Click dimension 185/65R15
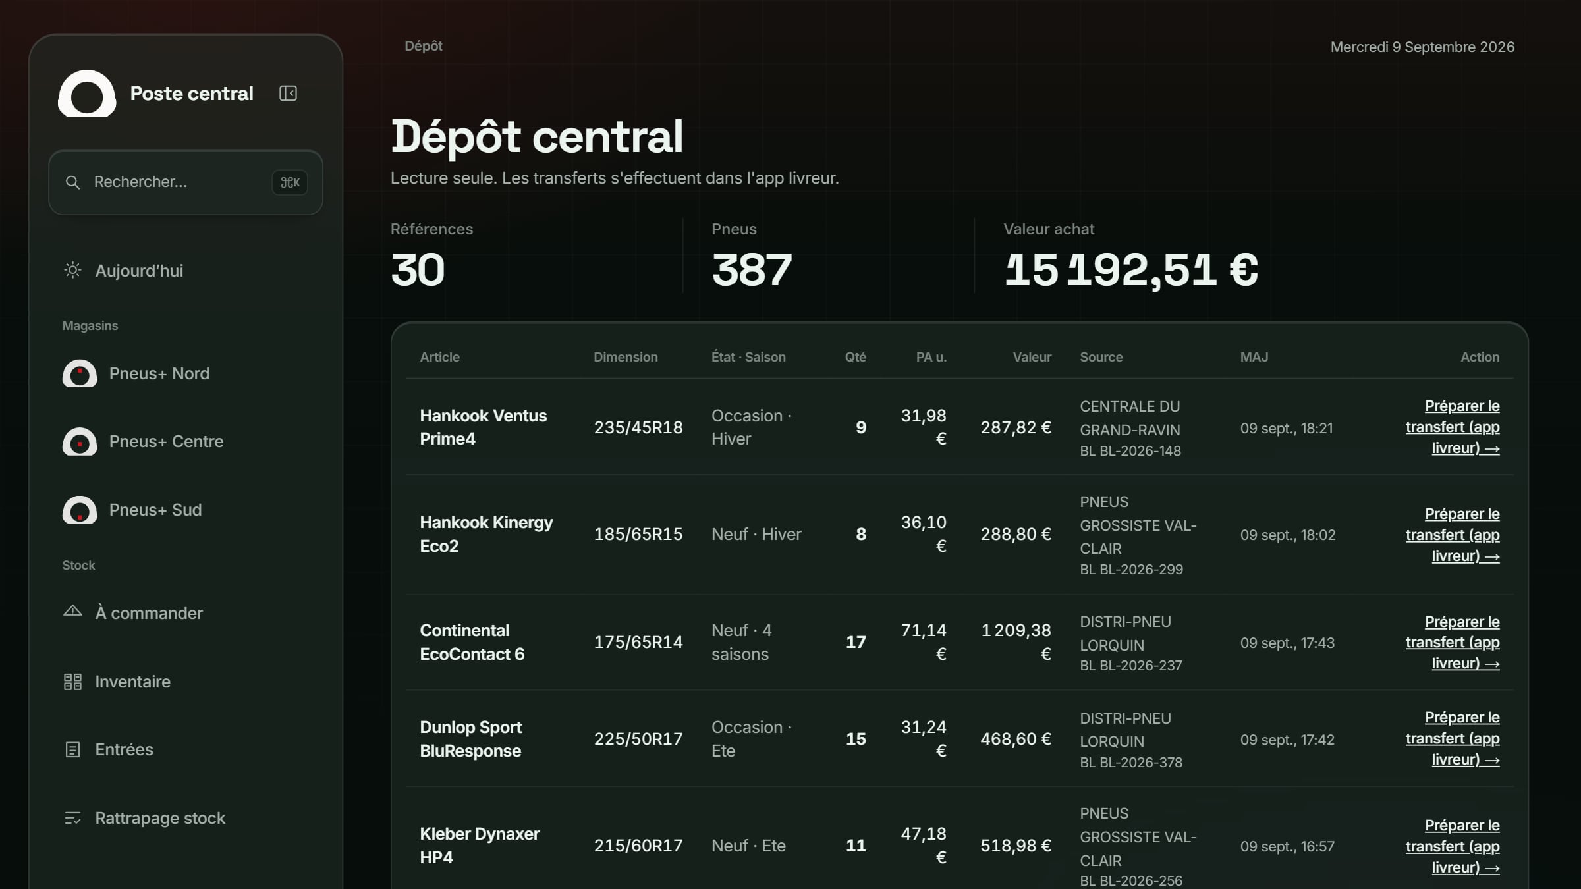Screen dimensions: 1581x889 click(638, 534)
